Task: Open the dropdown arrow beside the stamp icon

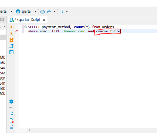Action: pyautogui.click(x=54, y=11)
